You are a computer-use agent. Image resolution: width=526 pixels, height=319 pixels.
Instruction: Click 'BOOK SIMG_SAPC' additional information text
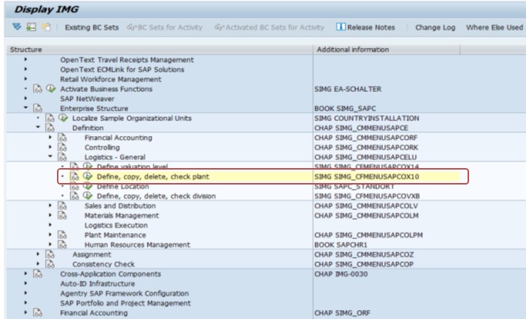345,108
